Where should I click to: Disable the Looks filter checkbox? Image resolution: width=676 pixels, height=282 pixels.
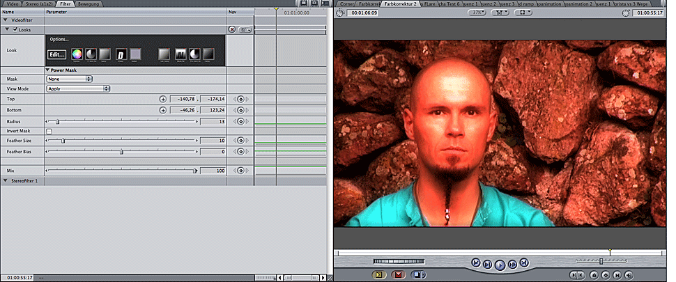click(15, 29)
